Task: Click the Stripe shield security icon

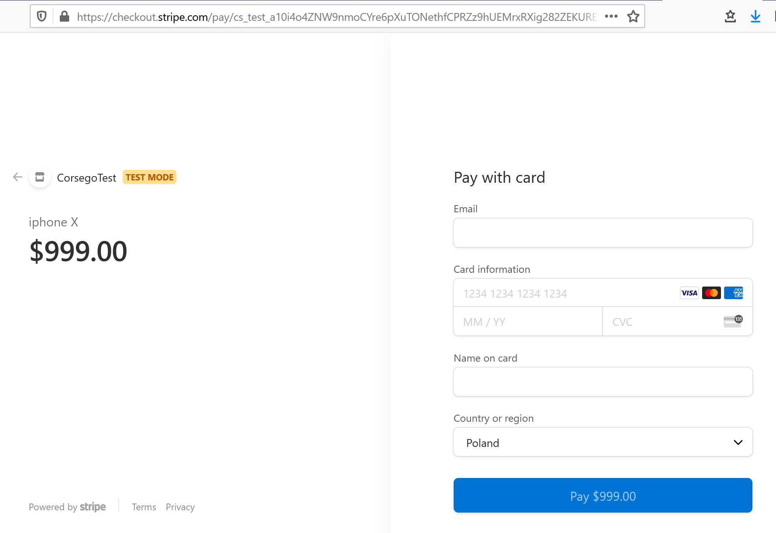Action: [42, 16]
